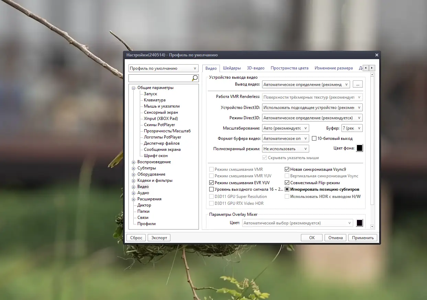Open the Overlay Mixer Цвет dropdown
The image size is (427, 300).
[x=297, y=223]
